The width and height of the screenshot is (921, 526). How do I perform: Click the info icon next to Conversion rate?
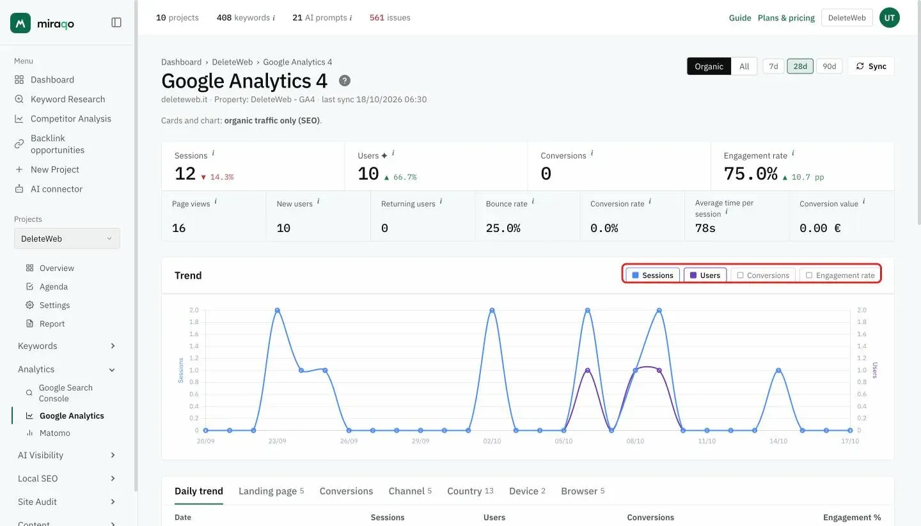coord(650,201)
